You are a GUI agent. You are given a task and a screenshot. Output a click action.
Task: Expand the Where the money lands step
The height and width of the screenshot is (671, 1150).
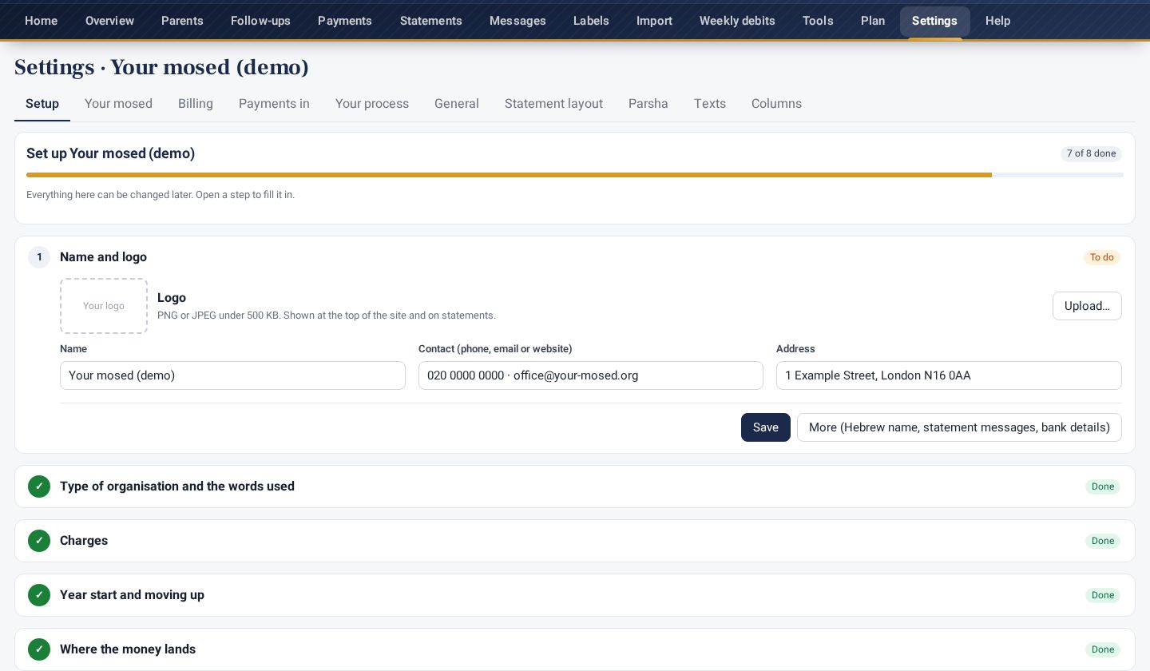[575, 649]
